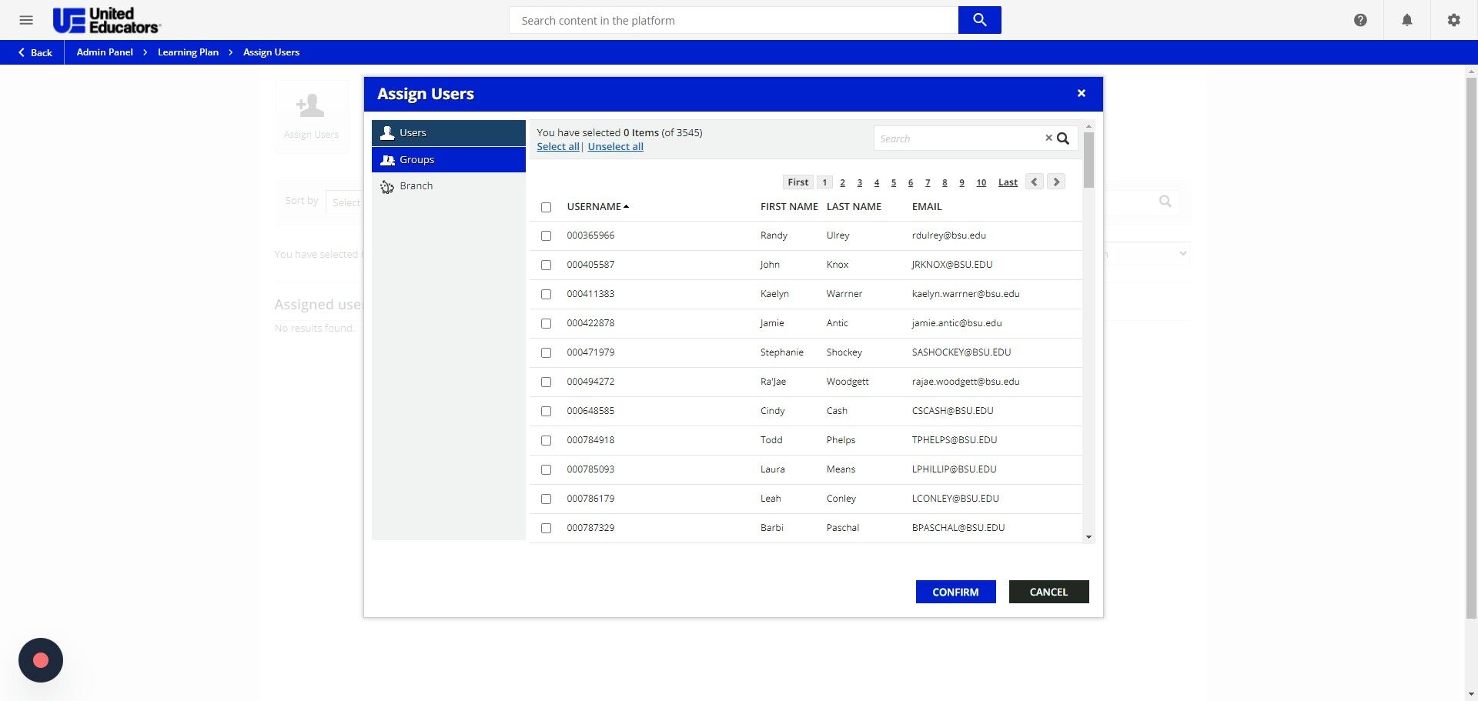Go to next page of users
This screenshot has height=701, width=1478.
(x=1056, y=182)
